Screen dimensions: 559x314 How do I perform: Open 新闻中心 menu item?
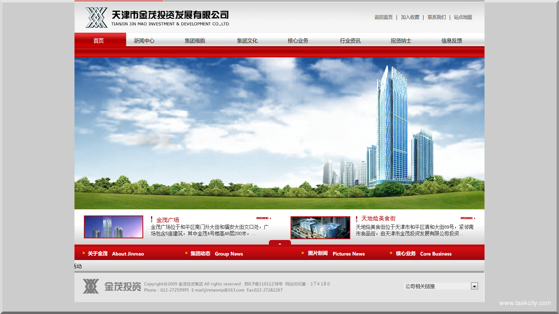point(144,40)
